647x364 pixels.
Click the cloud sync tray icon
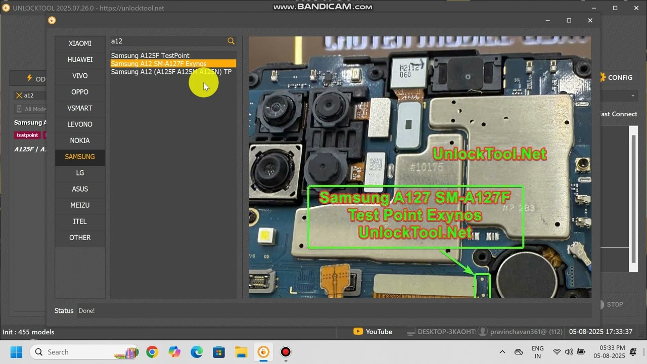(519, 352)
